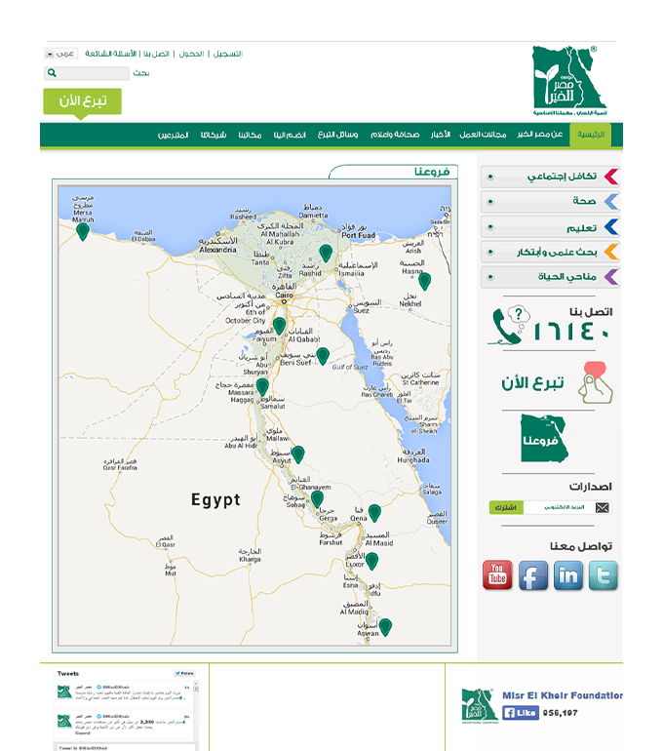Select the bullet on صحة row
Image resolution: width=663 pixels, height=751 pixels.
[x=490, y=202]
